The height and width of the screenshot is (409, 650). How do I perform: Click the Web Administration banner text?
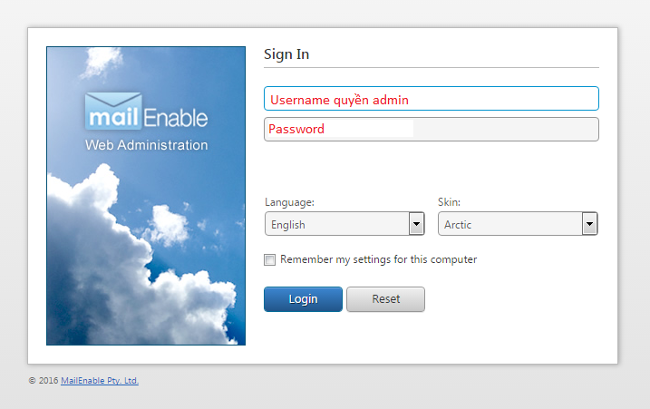coord(146,145)
